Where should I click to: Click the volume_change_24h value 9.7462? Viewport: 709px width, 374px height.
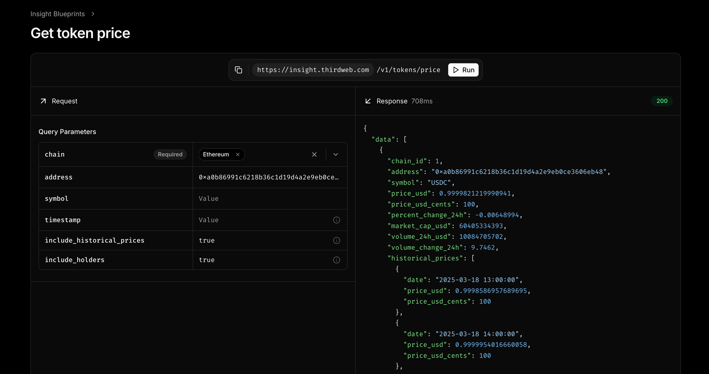[x=483, y=248]
